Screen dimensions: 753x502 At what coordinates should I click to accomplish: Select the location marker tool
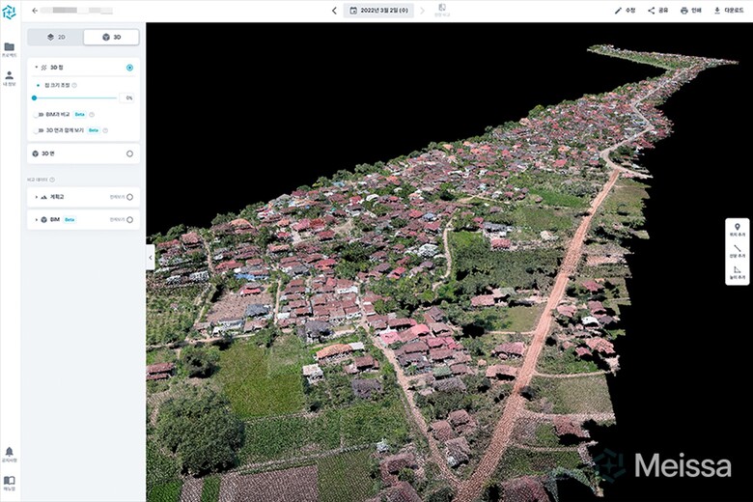tap(738, 229)
